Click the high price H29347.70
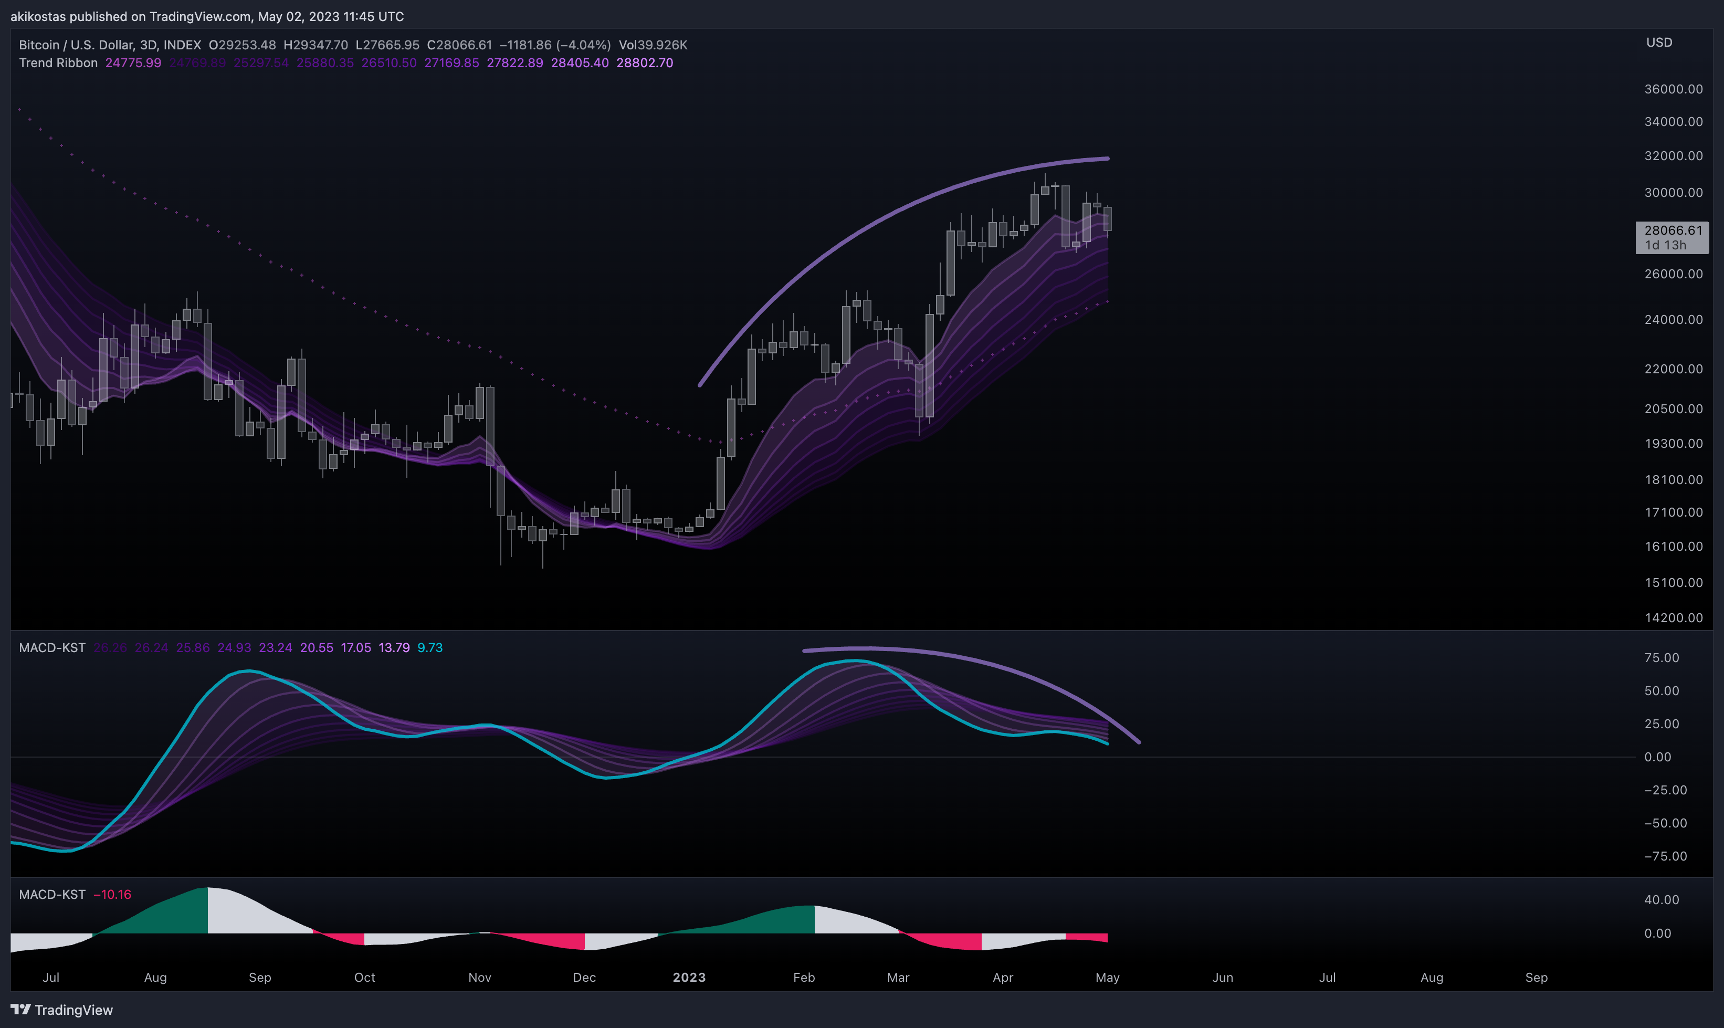1724x1028 pixels. [316, 45]
